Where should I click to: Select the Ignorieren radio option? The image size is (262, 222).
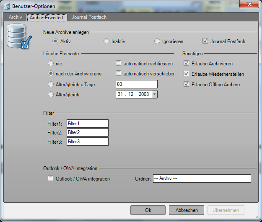(x=157, y=41)
